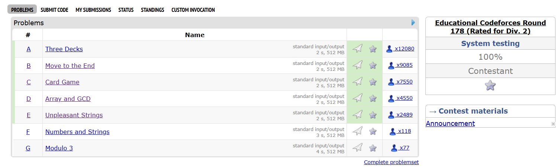Click submit icon for Card Game
This screenshot has height=167, width=560.
357,82
